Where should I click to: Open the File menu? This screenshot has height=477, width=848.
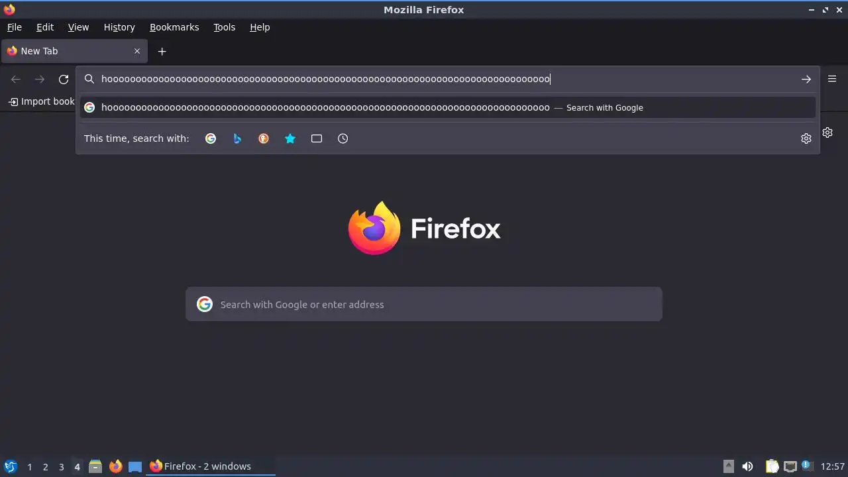(15, 27)
